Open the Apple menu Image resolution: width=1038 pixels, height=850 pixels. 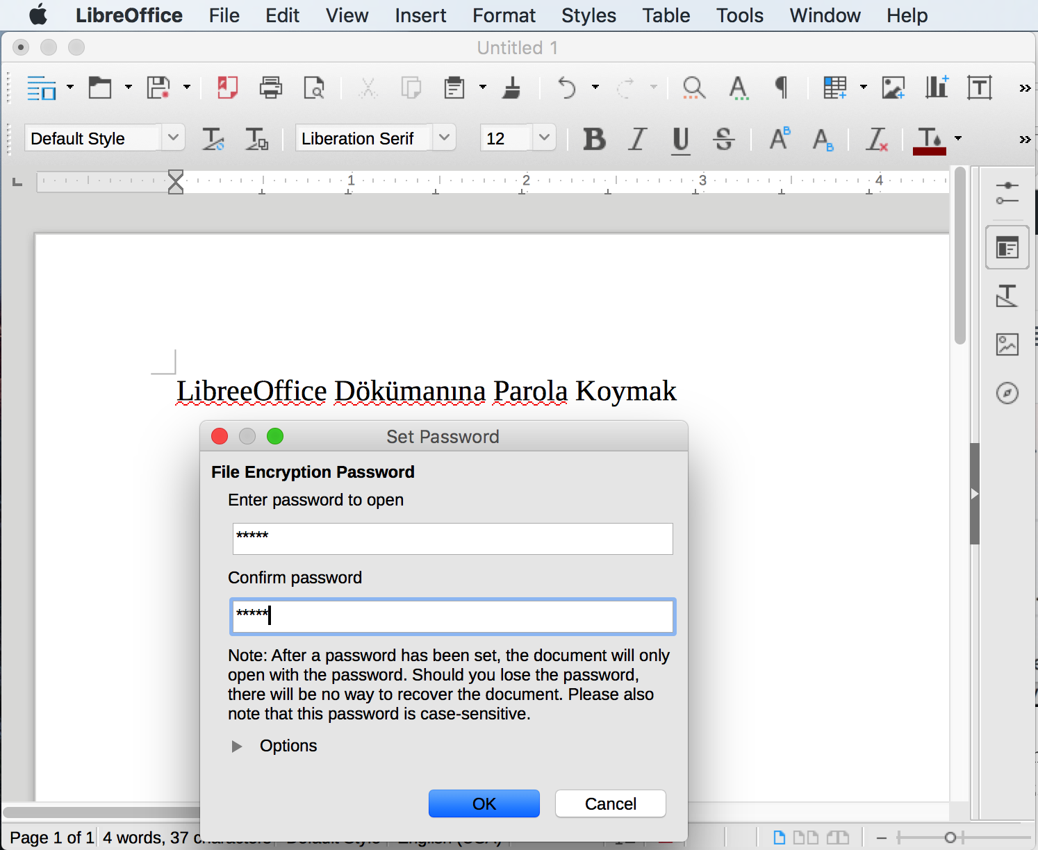tap(38, 15)
